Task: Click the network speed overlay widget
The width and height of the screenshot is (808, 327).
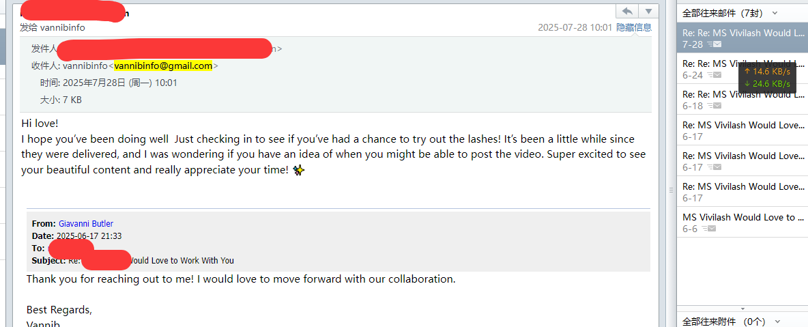Action: click(x=767, y=77)
